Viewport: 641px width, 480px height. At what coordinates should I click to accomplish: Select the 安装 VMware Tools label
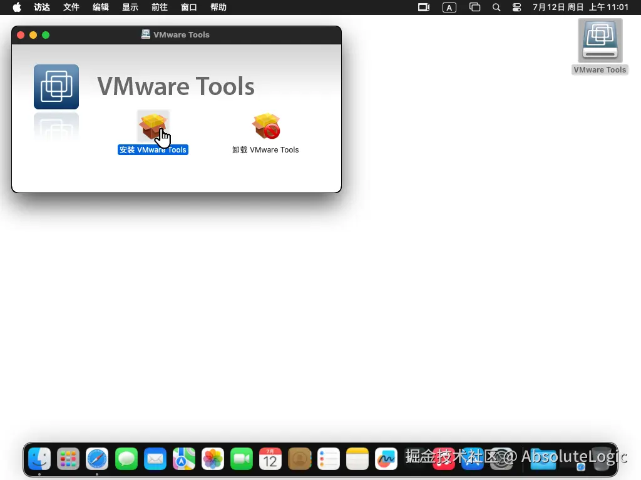[x=153, y=150]
